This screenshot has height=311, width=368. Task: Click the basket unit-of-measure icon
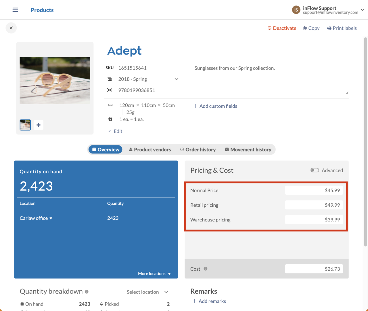click(110, 119)
